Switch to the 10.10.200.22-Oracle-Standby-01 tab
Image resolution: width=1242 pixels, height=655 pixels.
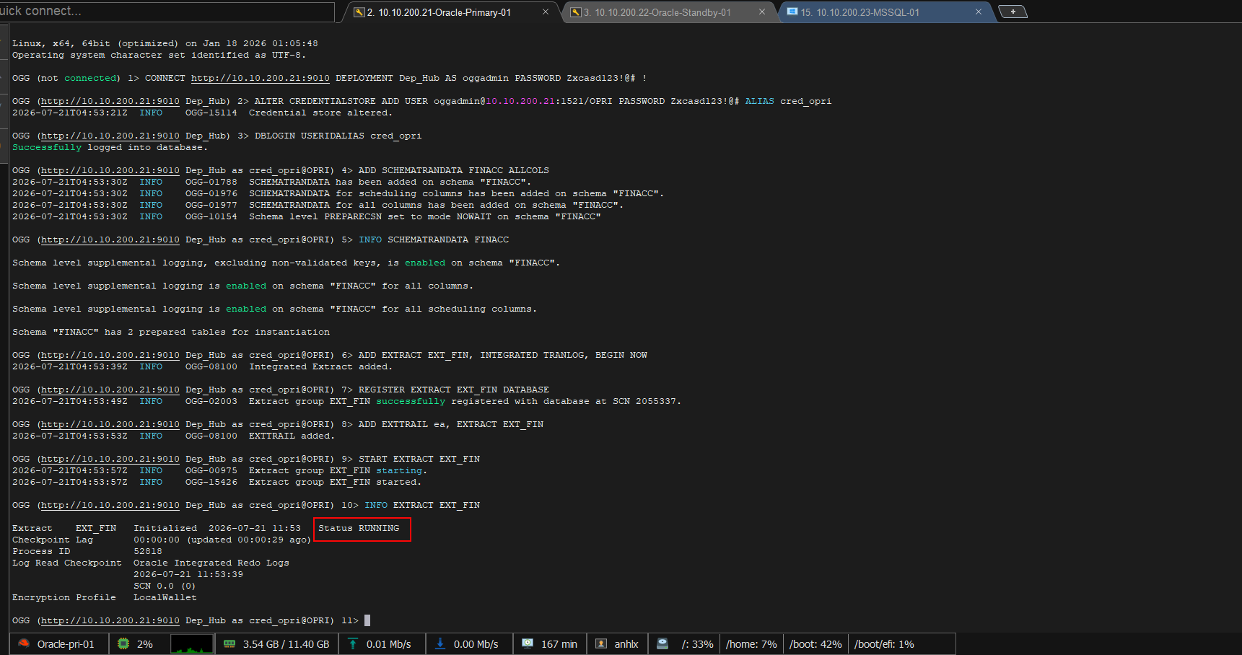click(657, 12)
